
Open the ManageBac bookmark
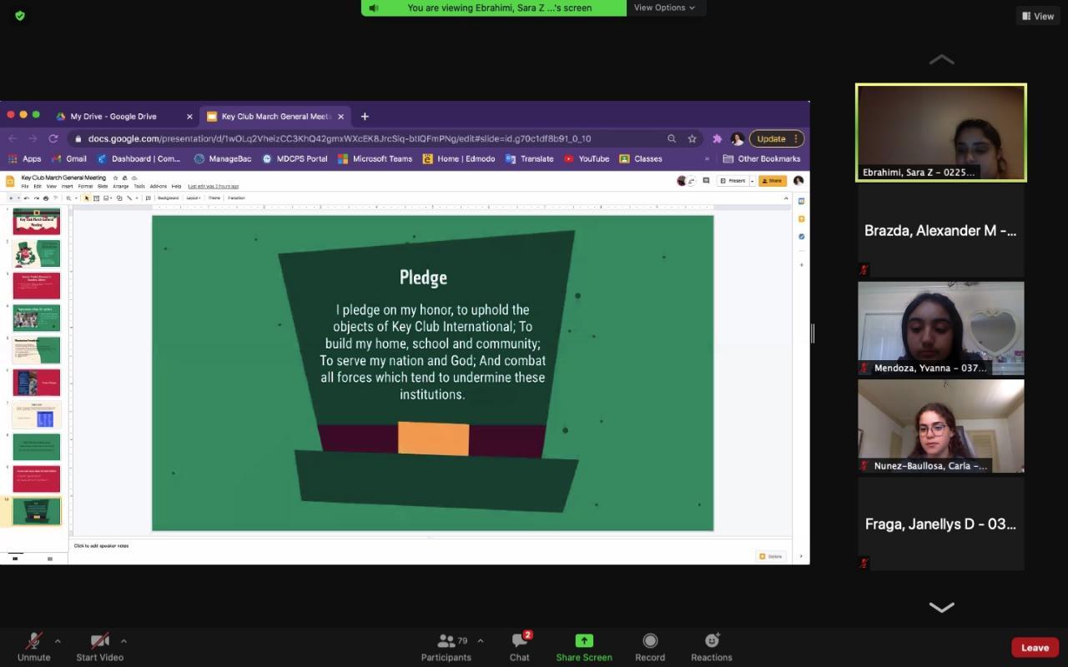[x=223, y=158]
